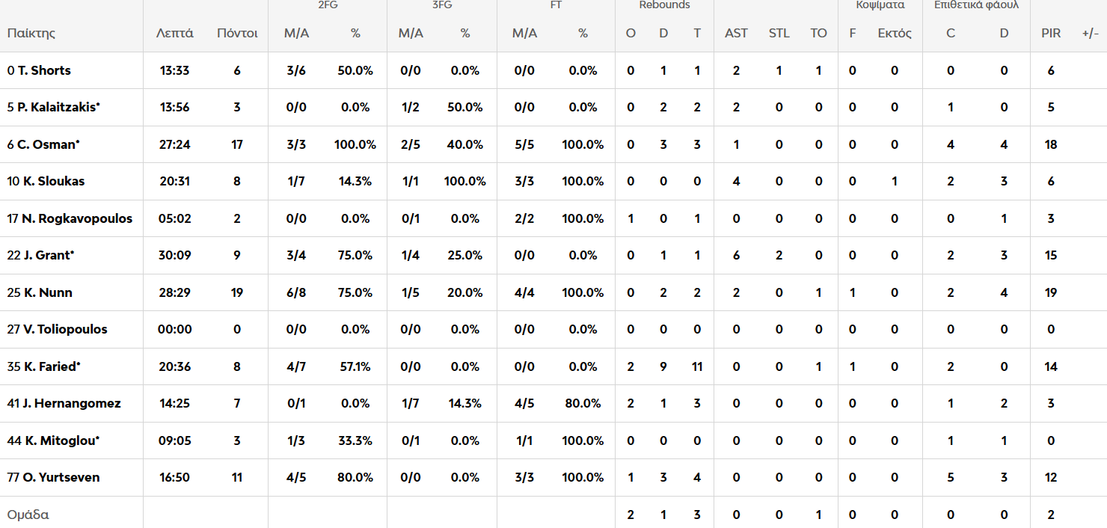Sort by the +/- column header
1107x528 pixels.
click(x=1090, y=33)
